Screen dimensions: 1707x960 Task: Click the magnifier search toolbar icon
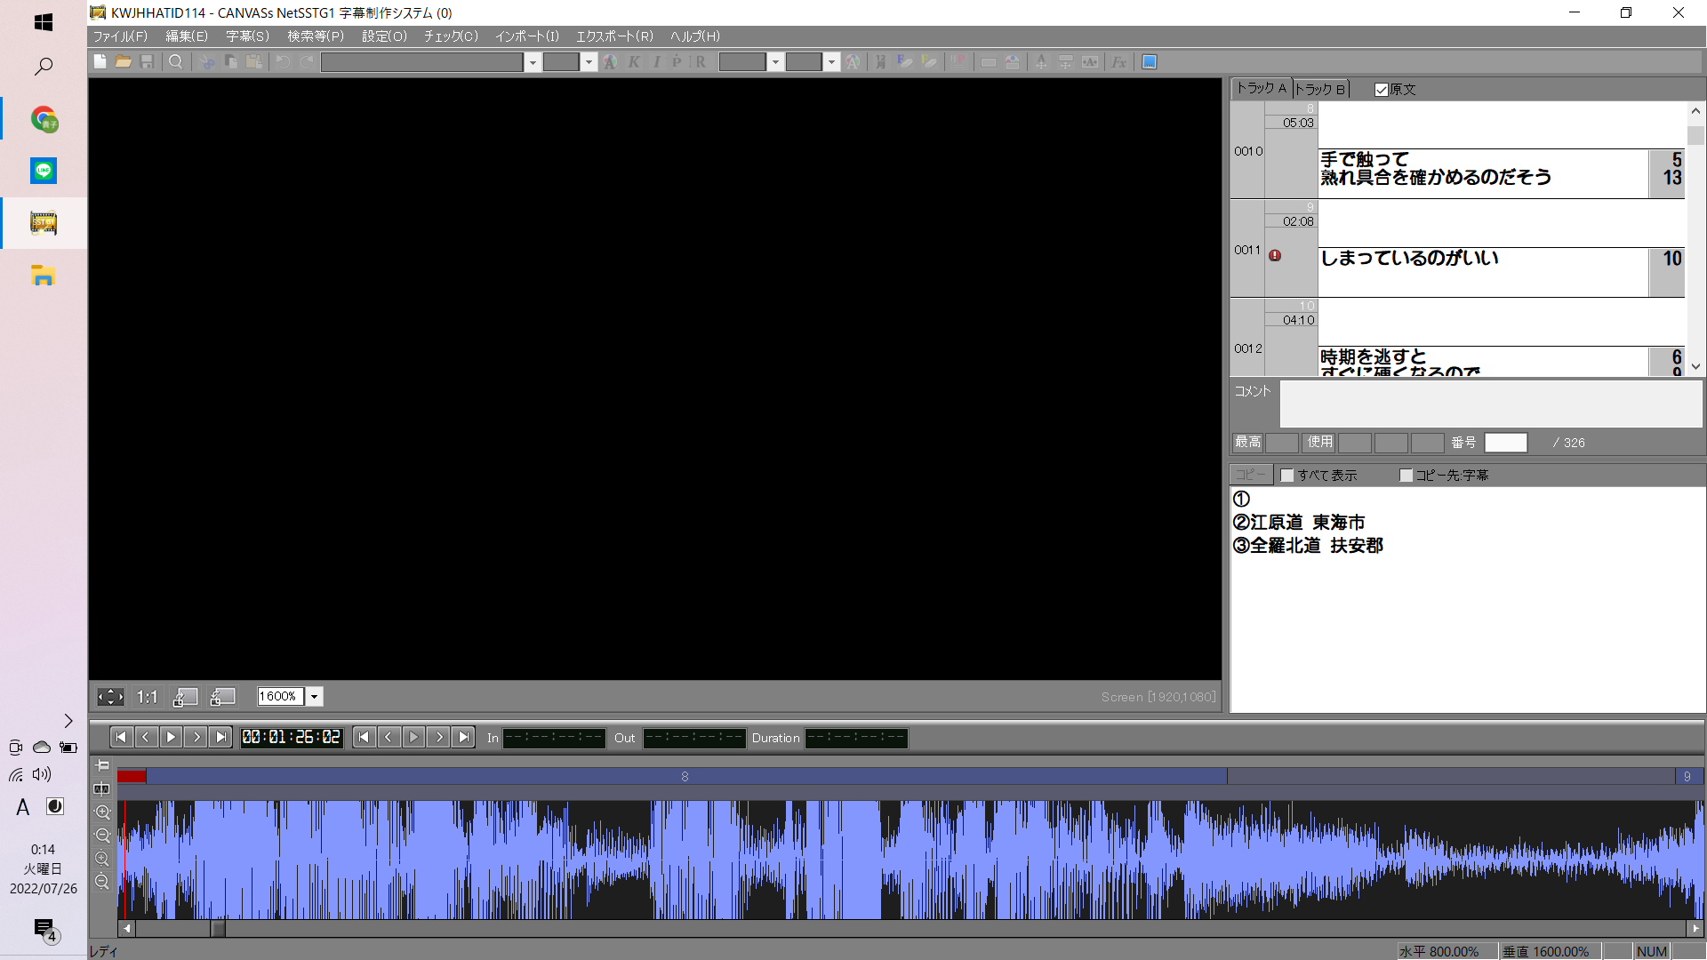click(x=176, y=61)
